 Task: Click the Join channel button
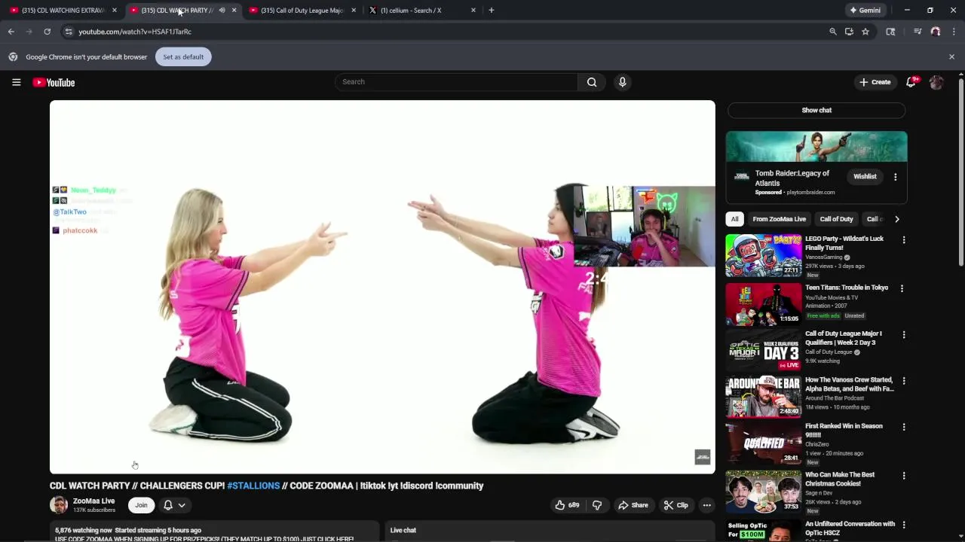141,505
